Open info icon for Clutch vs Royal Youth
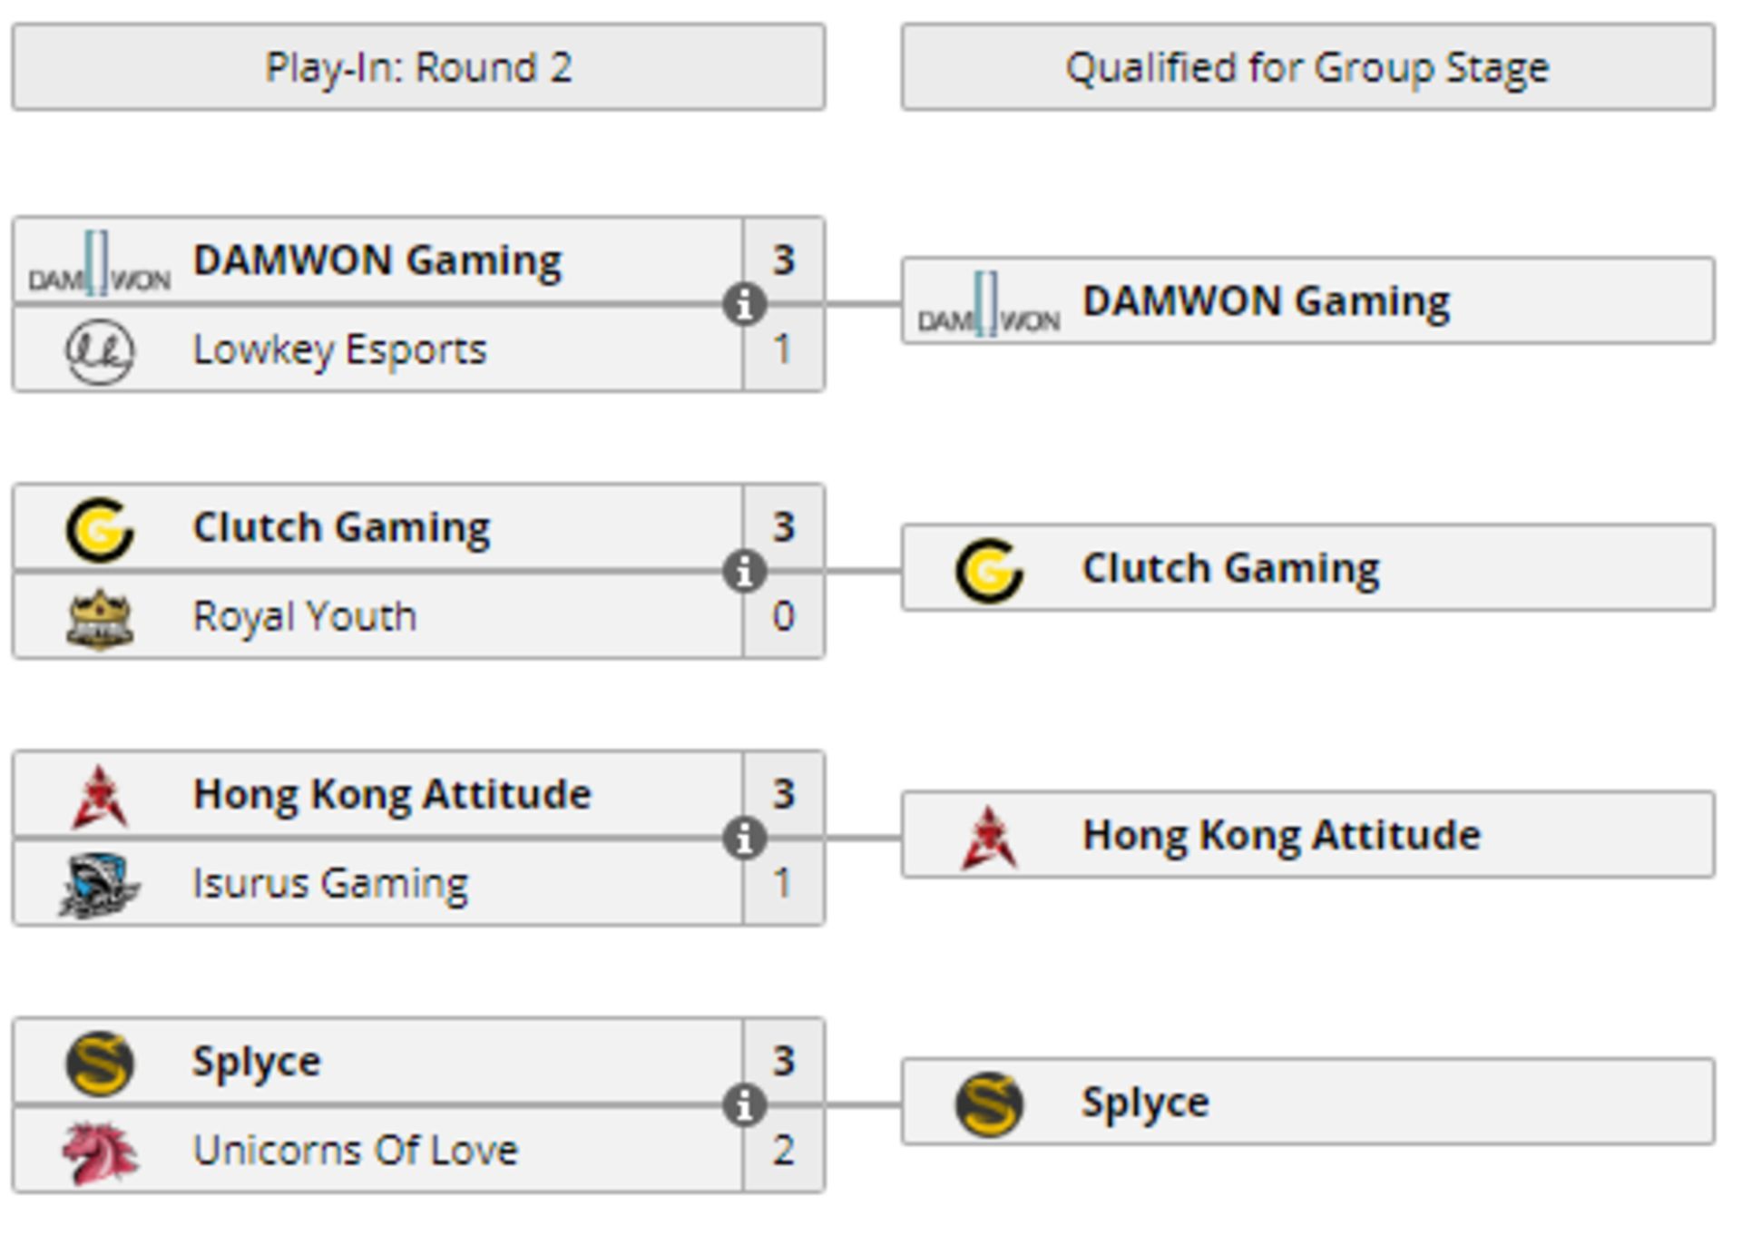 744,571
